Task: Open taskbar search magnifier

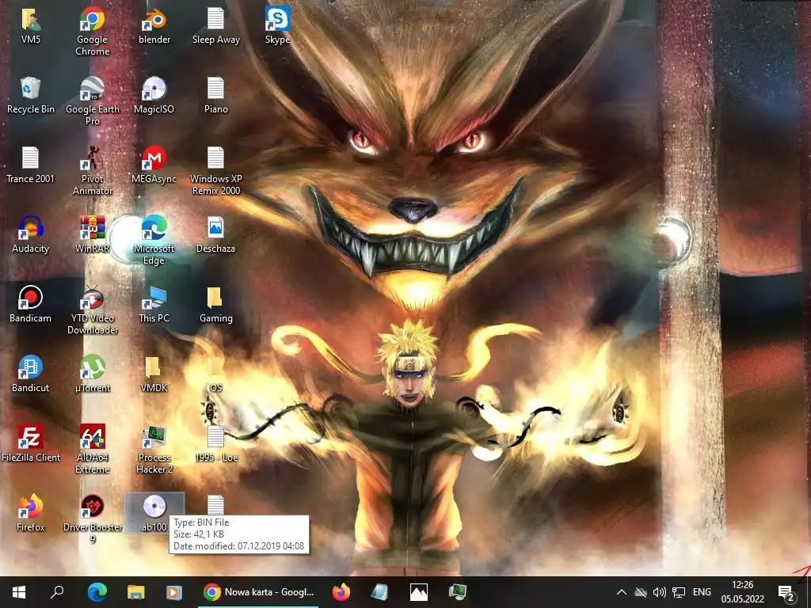Action: [56, 592]
